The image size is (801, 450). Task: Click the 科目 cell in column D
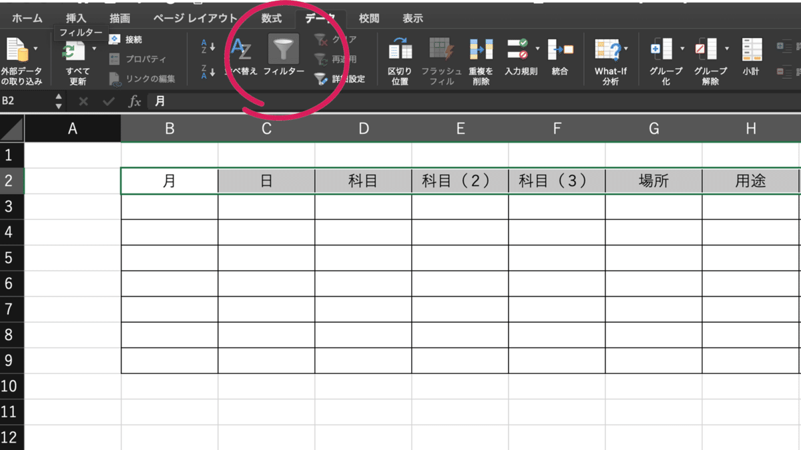pyautogui.click(x=363, y=181)
